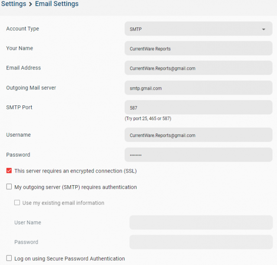Click the Email Settings breadcrumb
Image resolution: width=277 pixels, height=265 pixels.
(x=57, y=4)
